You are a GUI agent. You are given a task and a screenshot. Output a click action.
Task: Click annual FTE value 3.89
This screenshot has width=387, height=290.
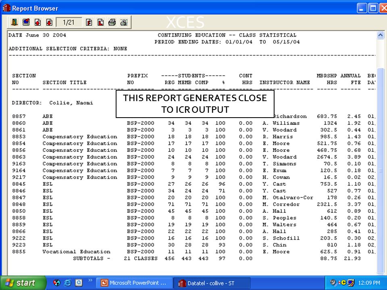point(354,157)
